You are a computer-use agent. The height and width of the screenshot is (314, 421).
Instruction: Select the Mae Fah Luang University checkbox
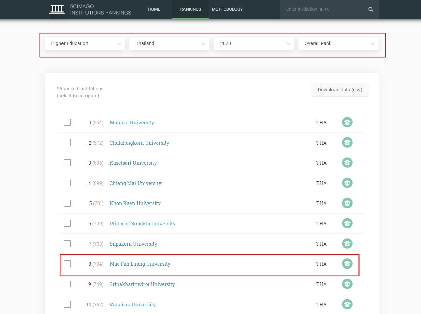pyautogui.click(x=67, y=264)
